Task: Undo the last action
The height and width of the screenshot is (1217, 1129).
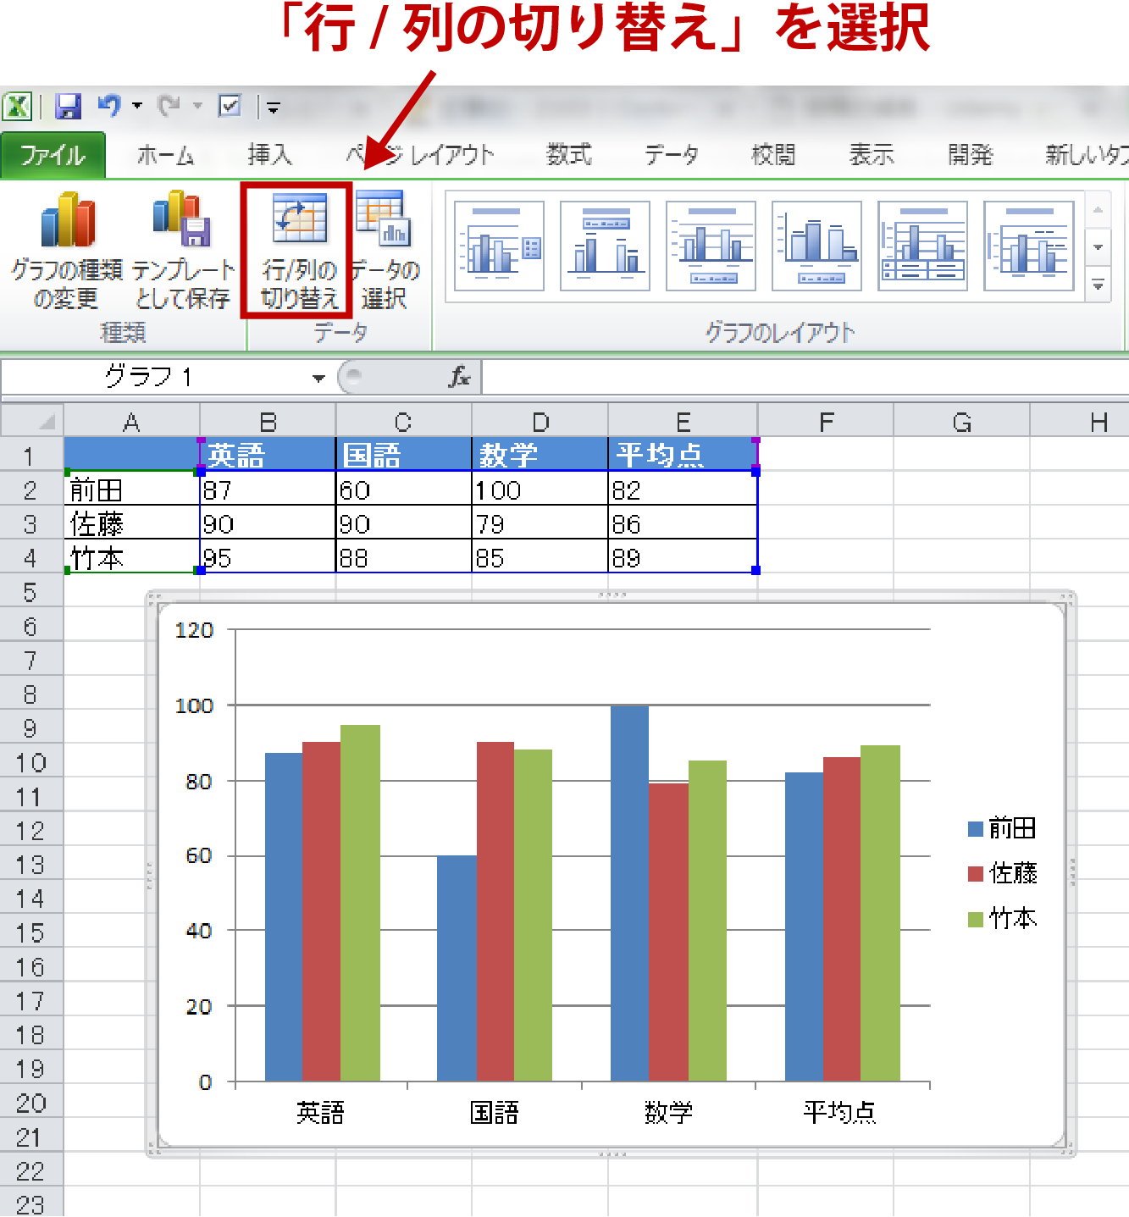Action: (109, 106)
